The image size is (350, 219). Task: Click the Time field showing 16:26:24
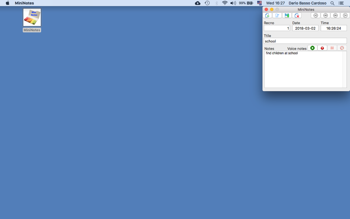point(333,28)
